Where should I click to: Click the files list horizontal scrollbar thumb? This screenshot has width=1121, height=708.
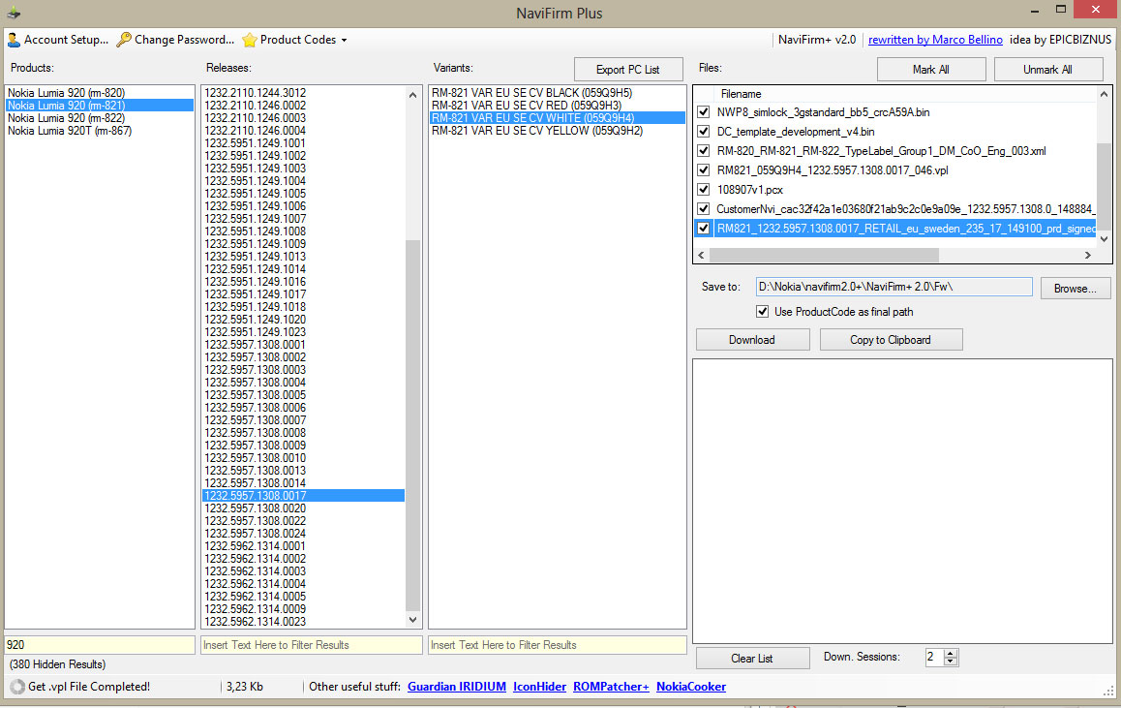pos(825,256)
